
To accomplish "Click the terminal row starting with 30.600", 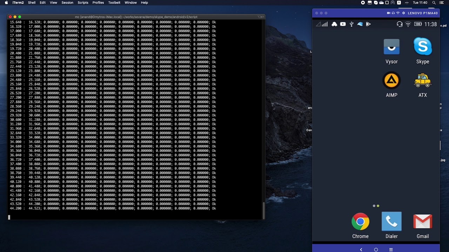I will [113, 120].
